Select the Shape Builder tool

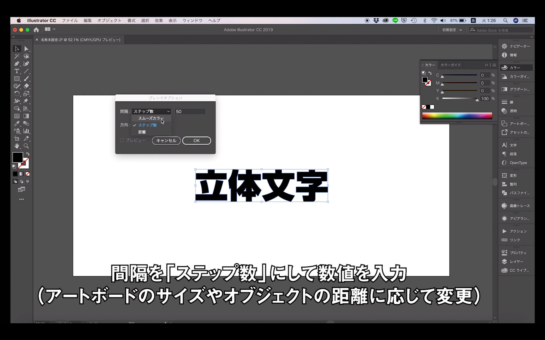click(17, 109)
